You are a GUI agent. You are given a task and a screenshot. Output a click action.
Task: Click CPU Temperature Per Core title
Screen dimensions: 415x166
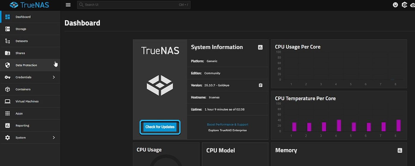tap(305, 98)
